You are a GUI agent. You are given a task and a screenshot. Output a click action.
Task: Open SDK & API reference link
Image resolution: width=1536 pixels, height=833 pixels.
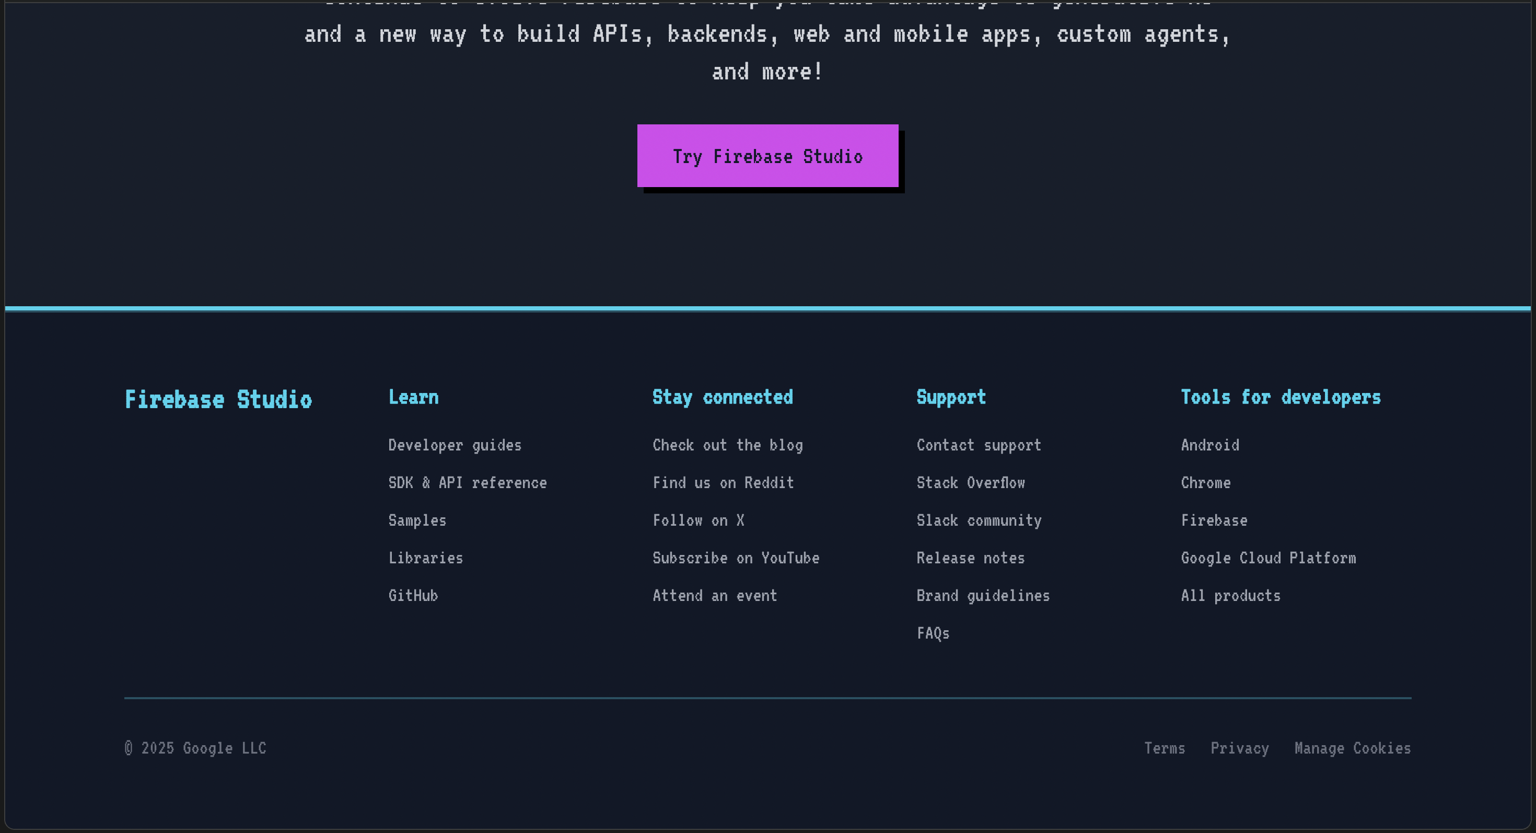[467, 483]
